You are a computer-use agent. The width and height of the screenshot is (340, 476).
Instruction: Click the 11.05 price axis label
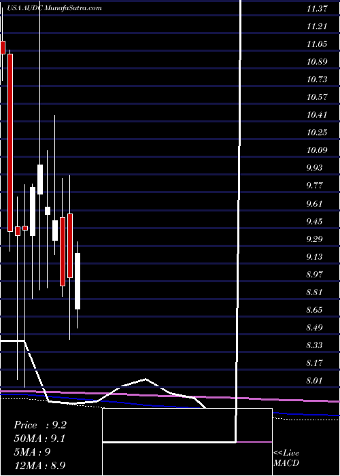(317, 44)
